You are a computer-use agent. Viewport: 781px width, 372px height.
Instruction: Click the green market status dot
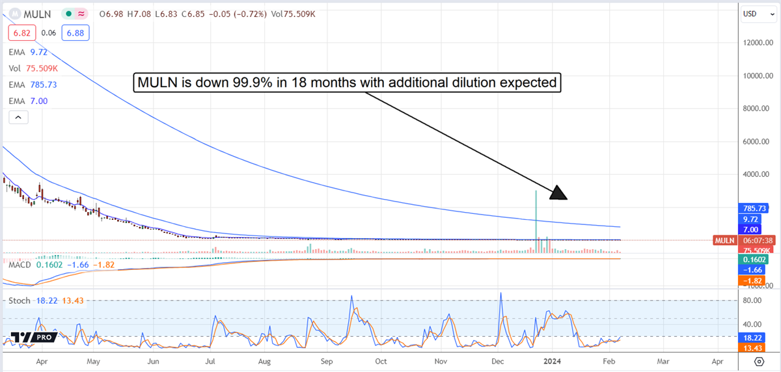click(69, 14)
